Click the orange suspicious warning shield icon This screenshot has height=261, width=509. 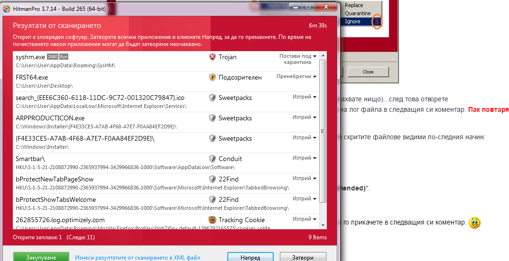click(213, 78)
